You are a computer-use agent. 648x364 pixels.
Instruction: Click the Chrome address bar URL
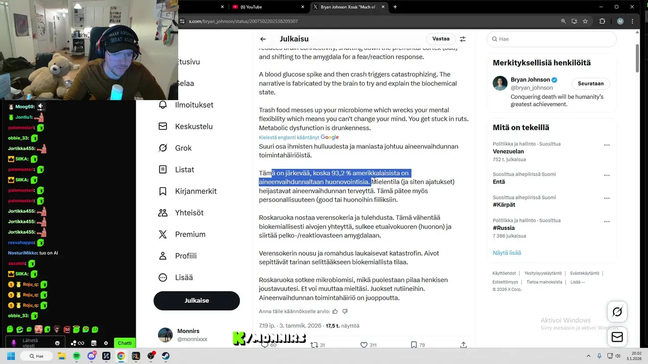coord(243,21)
